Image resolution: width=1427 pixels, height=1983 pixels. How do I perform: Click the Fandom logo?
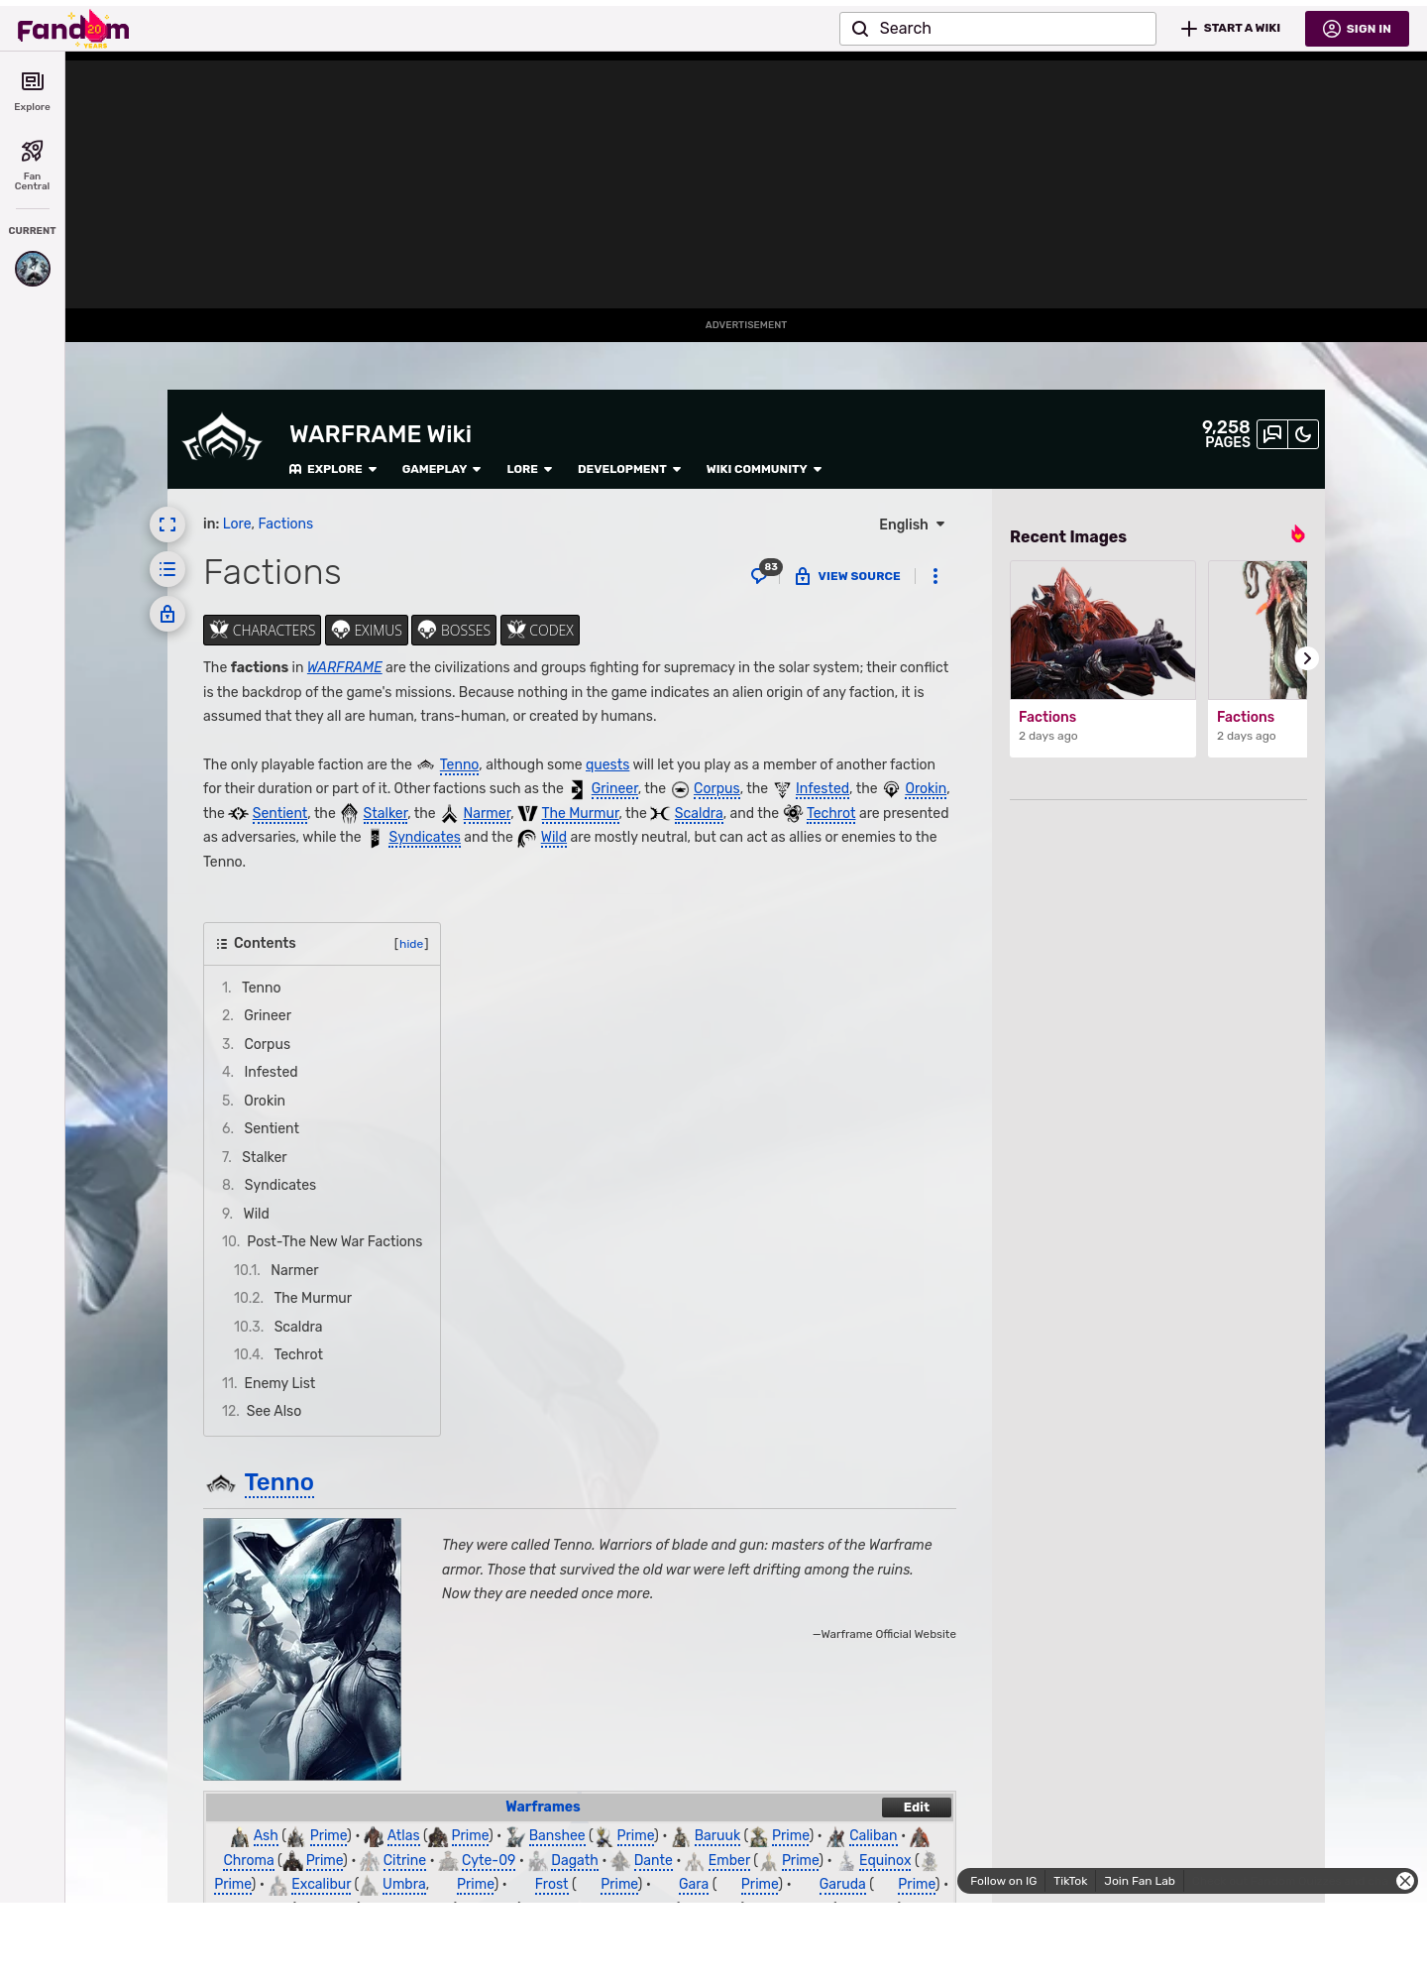(72, 29)
